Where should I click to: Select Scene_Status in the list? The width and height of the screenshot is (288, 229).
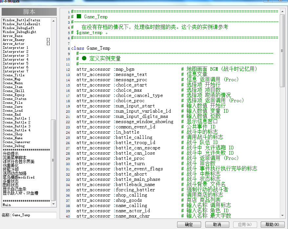[x=14, y=99]
